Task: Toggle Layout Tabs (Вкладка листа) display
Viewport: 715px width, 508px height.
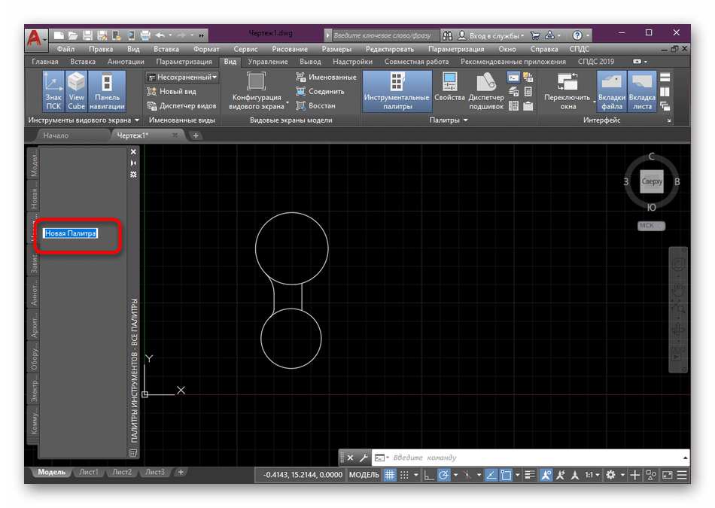Action: (642, 90)
